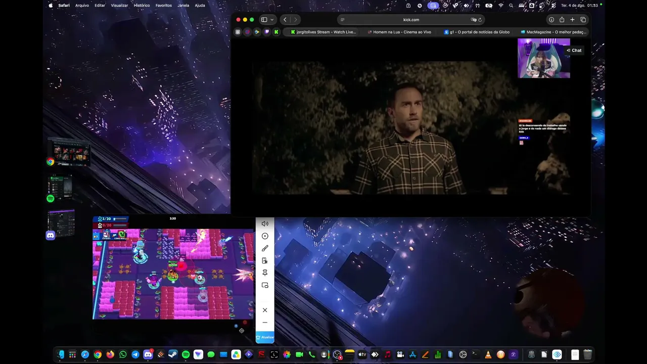Open the pinned Twitch tab
Image resolution: width=647 pixels, height=364 pixels.
pos(266,32)
